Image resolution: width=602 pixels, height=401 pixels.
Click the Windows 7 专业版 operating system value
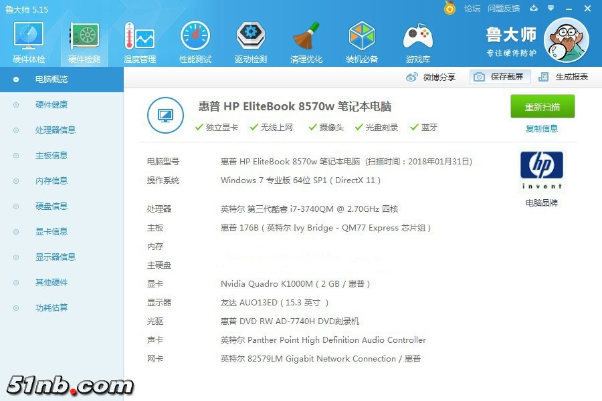pos(300,180)
